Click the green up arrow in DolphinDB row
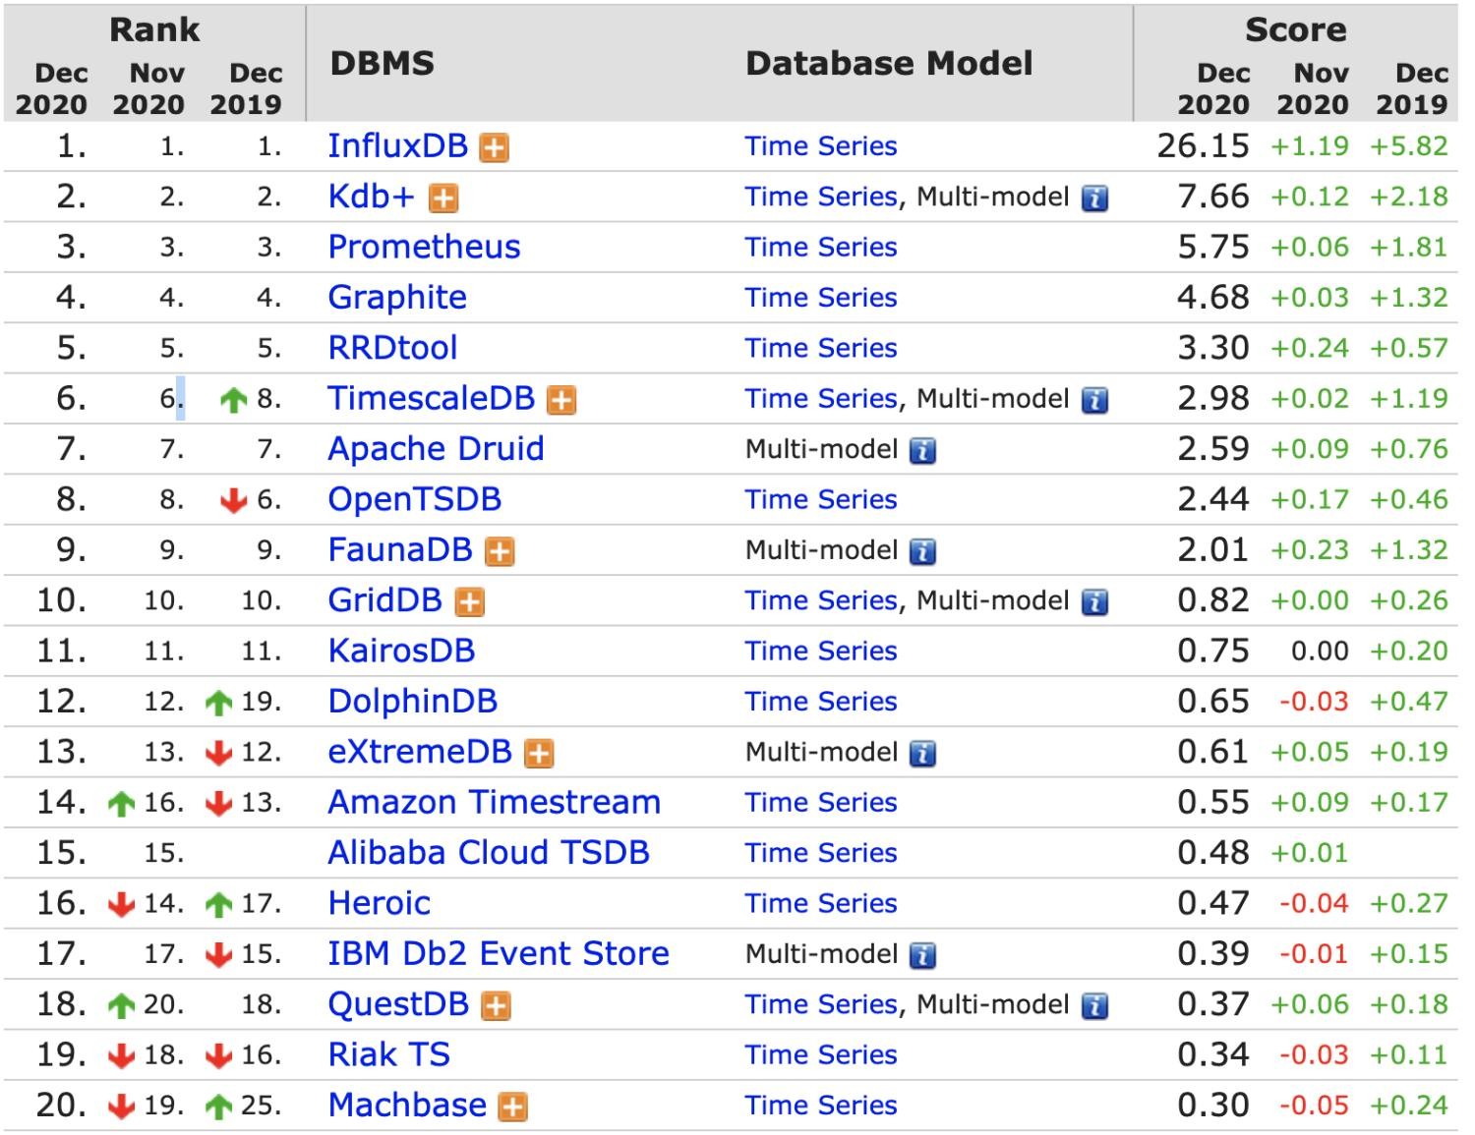The width and height of the screenshot is (1475, 1135). coord(218,703)
